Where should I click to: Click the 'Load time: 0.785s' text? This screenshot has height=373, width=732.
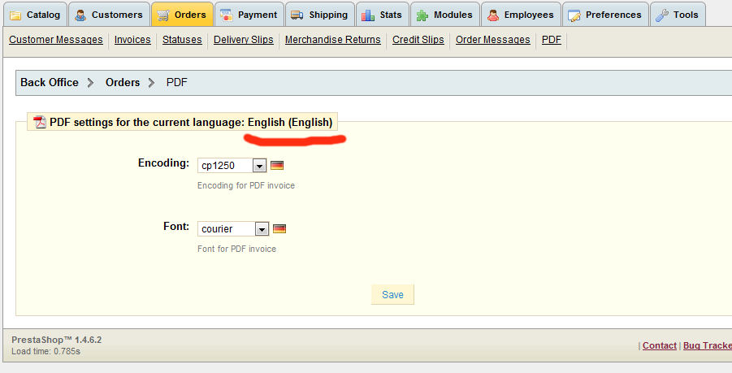click(45, 351)
